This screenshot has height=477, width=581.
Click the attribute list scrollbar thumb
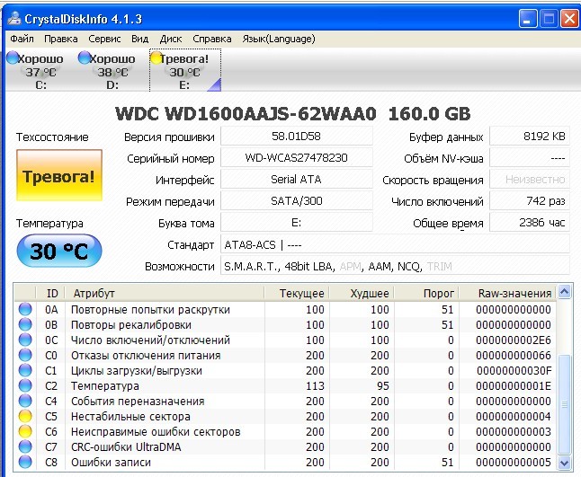tap(564, 404)
